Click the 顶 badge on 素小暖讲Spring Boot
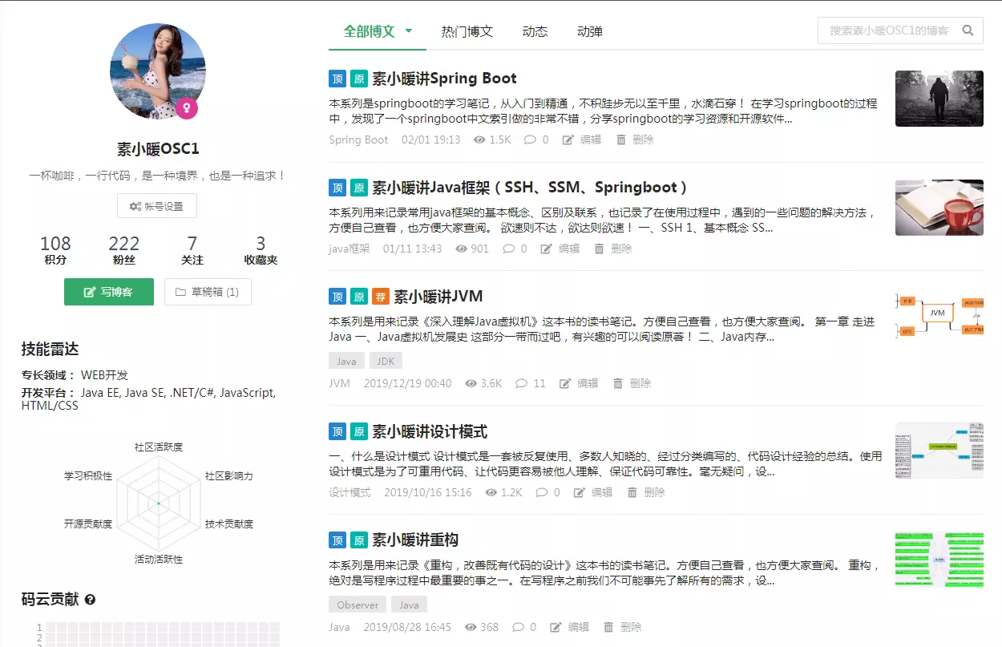 click(x=337, y=79)
